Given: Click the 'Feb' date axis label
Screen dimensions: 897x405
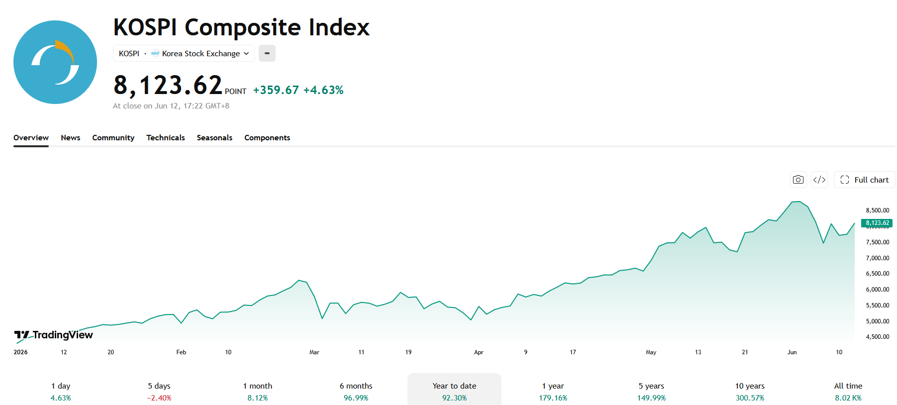Looking at the screenshot, I should 181,352.
